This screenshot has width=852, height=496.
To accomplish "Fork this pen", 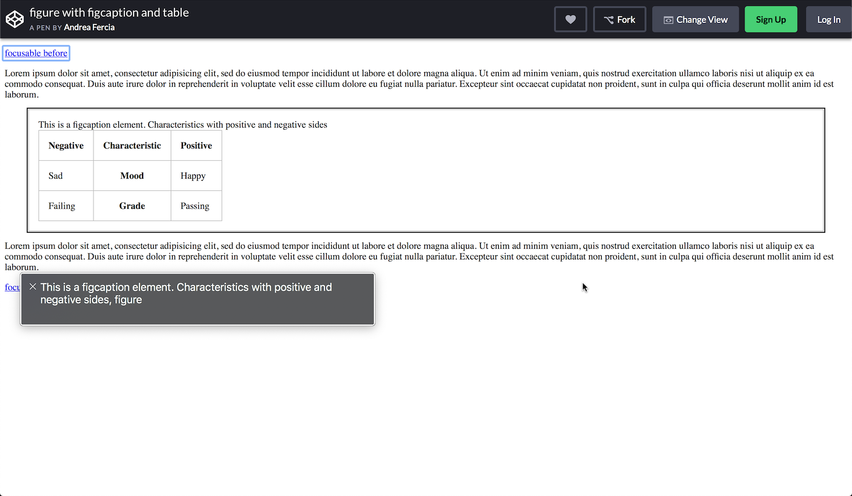I will (x=619, y=20).
